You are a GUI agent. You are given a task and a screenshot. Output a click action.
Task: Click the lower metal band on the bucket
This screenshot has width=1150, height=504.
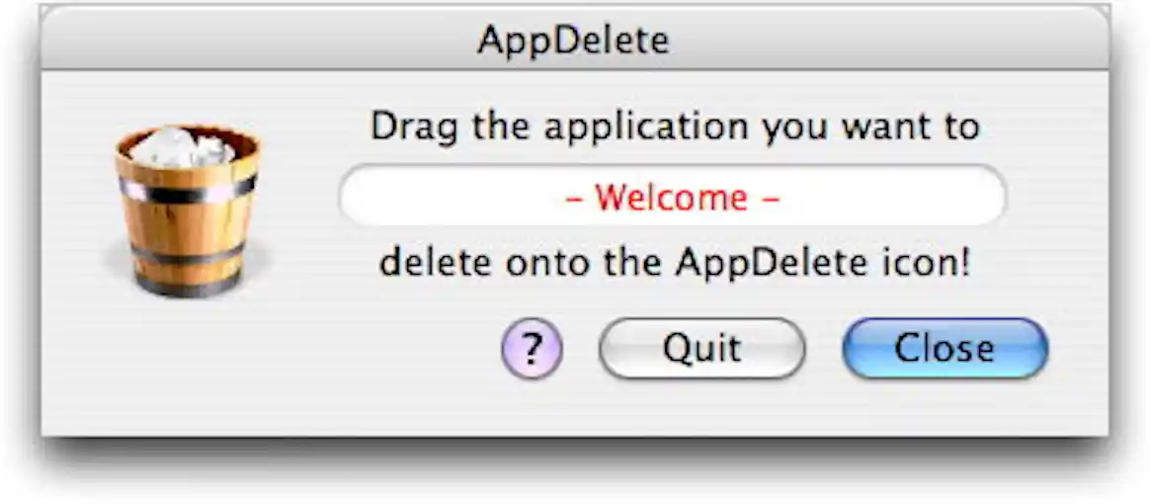[x=188, y=256]
